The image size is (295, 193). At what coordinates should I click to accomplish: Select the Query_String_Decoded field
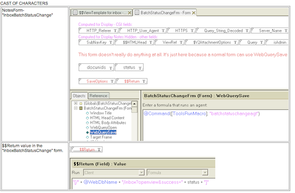223,30
